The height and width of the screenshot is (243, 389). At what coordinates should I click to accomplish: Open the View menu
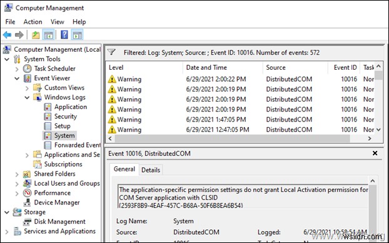coord(58,22)
